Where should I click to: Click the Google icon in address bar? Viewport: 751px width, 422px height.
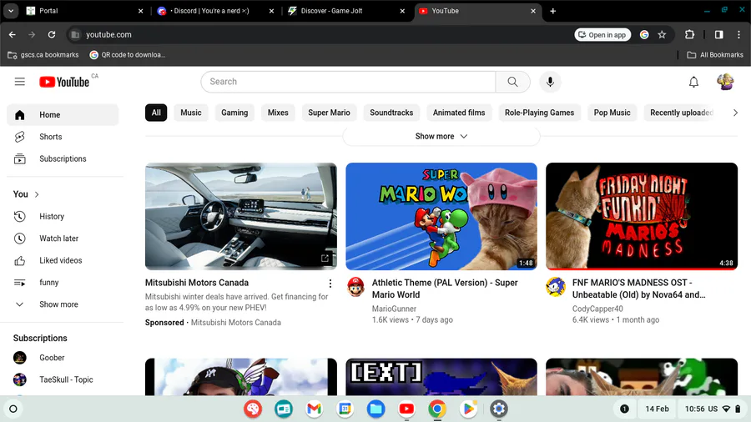[x=644, y=34]
